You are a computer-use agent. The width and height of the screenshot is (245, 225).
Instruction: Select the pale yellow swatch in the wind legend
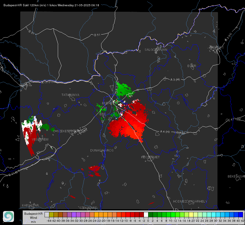[x=191, y=214]
